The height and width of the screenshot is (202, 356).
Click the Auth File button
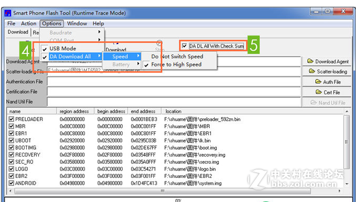pyautogui.click(x=327, y=82)
